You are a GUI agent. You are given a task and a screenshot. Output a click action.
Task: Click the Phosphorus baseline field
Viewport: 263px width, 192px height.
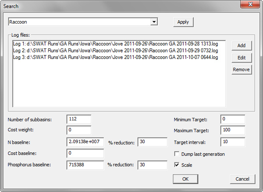tap(85, 165)
